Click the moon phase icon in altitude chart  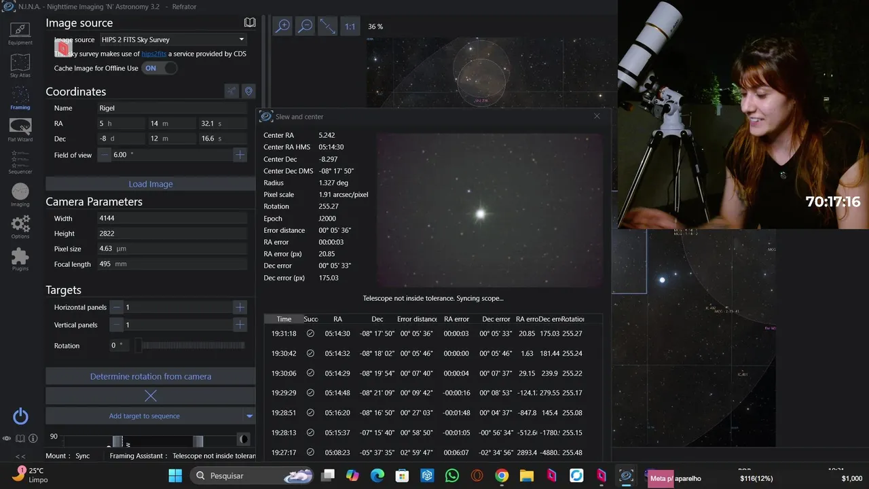tap(243, 439)
